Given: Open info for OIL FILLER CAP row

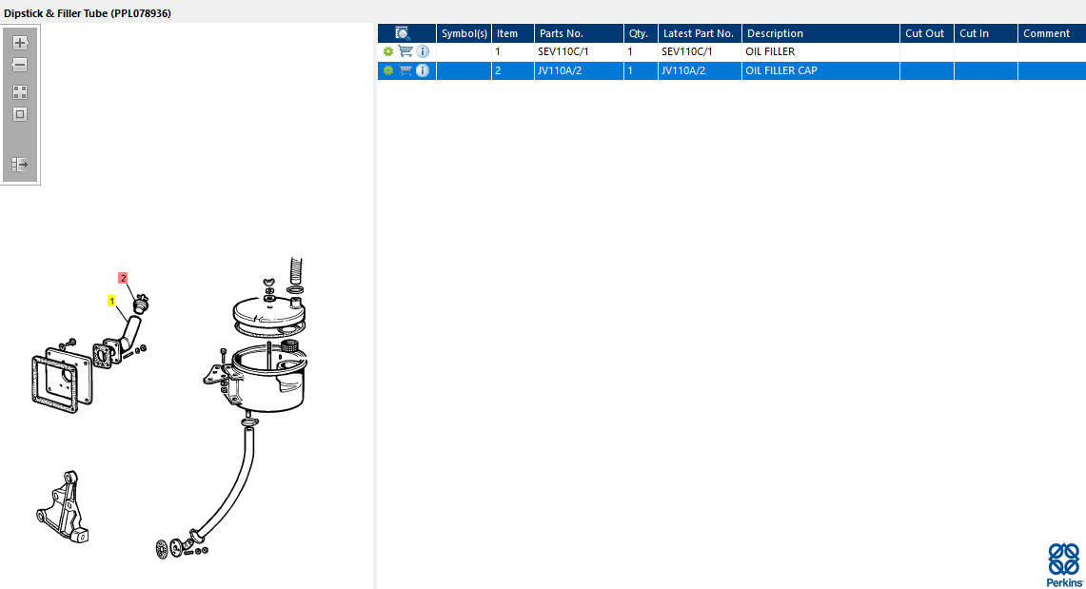Looking at the screenshot, I should click(x=423, y=70).
